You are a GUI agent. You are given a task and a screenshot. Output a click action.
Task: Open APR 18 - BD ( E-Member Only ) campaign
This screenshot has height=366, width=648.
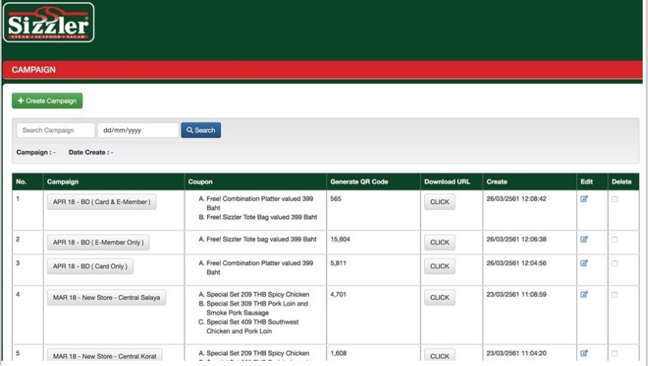pyautogui.click(x=99, y=242)
